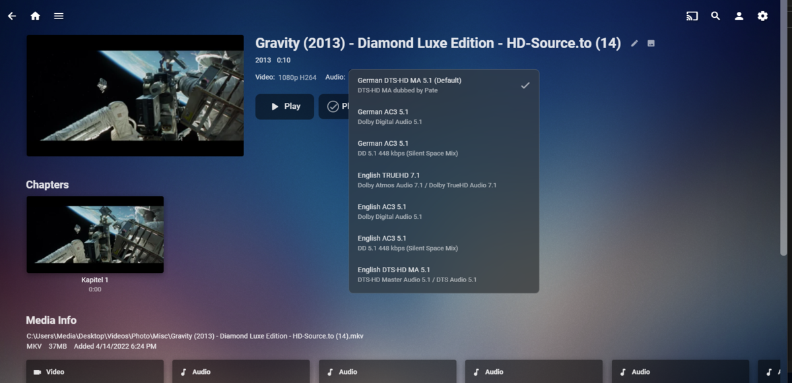The height and width of the screenshot is (383, 792).
Task: Edit metadata with the pencil icon
Action: tap(634, 44)
